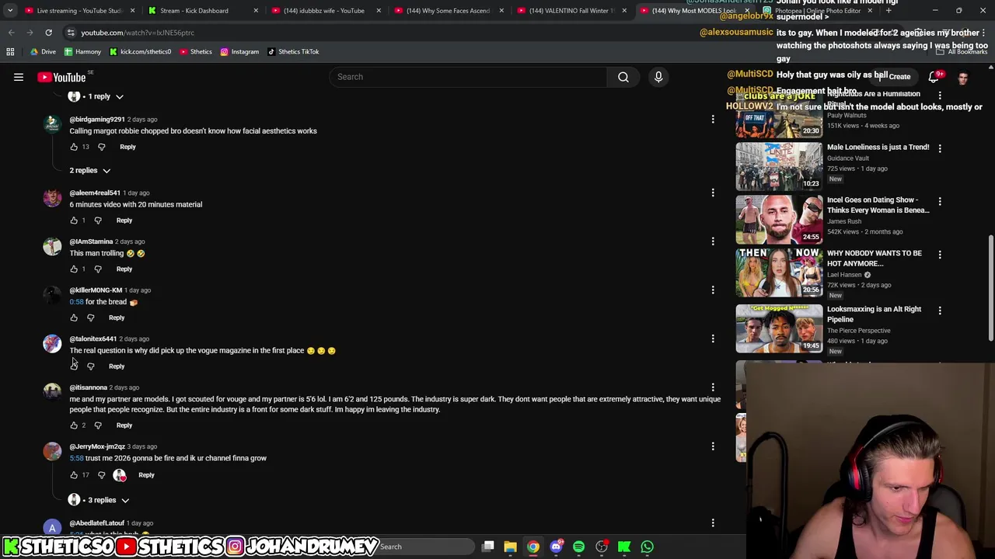Like the @itisannona comment
Screen dimensions: 995x559
point(74,425)
